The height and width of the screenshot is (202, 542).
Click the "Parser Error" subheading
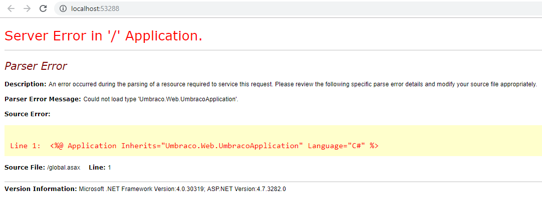(x=36, y=66)
